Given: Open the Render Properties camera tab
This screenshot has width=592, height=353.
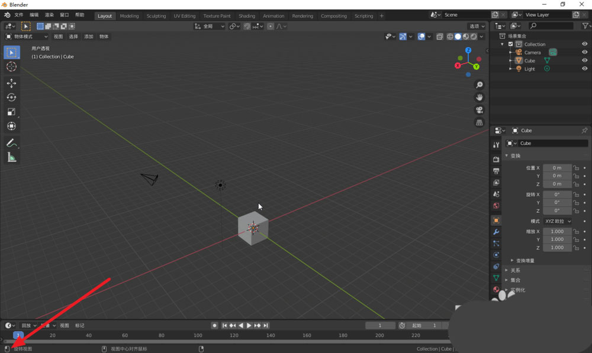Looking at the screenshot, I should 496,158.
